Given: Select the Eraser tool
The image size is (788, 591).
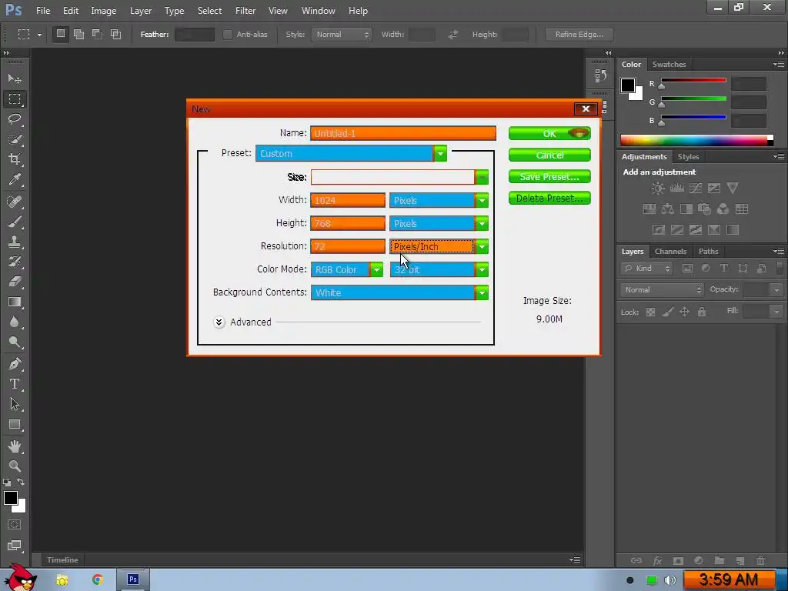Looking at the screenshot, I should pyautogui.click(x=14, y=282).
